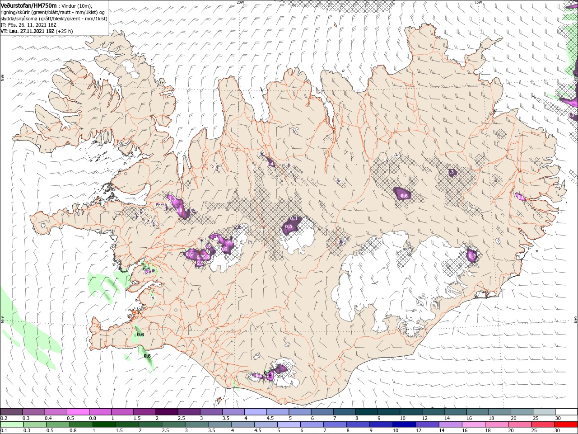Click the bottom-row swatch starting at 4.5
This screenshot has height=434, width=578.
(x=266, y=425)
